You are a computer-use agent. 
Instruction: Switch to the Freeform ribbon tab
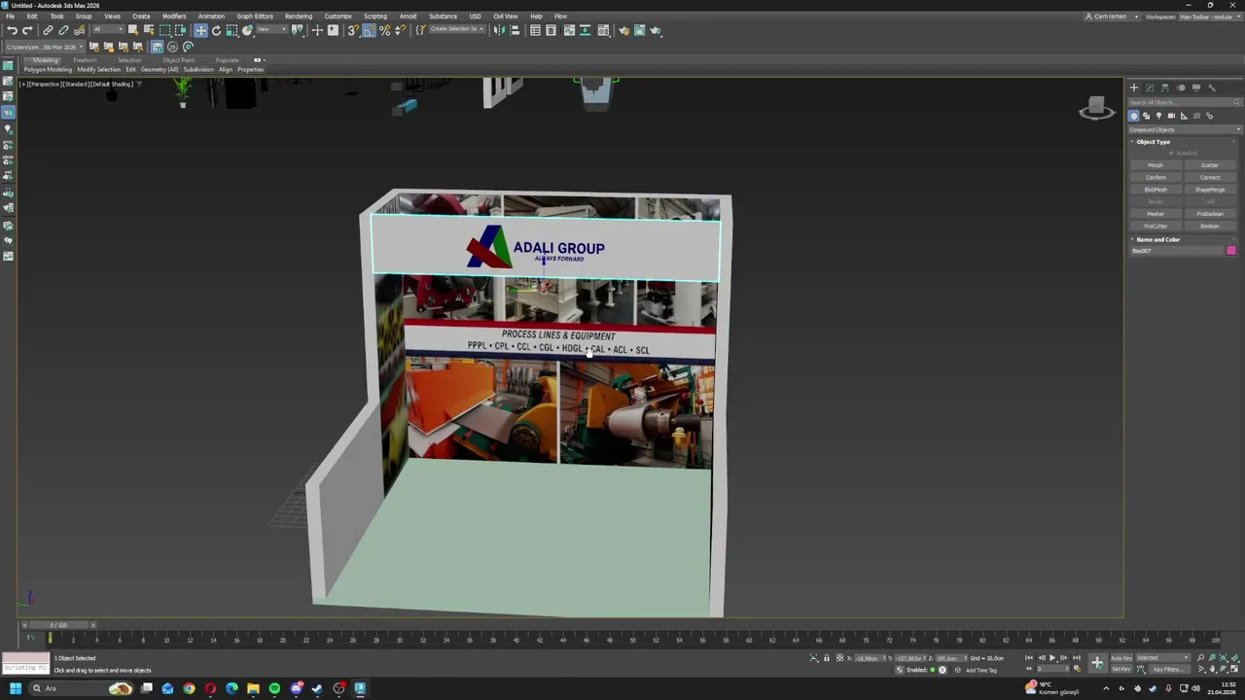[x=85, y=60]
